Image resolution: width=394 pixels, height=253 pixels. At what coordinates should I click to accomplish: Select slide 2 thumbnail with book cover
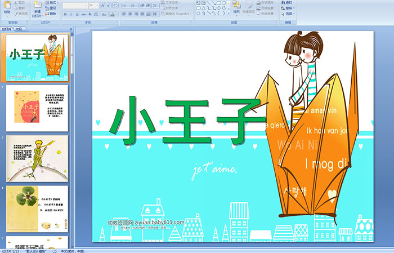37,108
